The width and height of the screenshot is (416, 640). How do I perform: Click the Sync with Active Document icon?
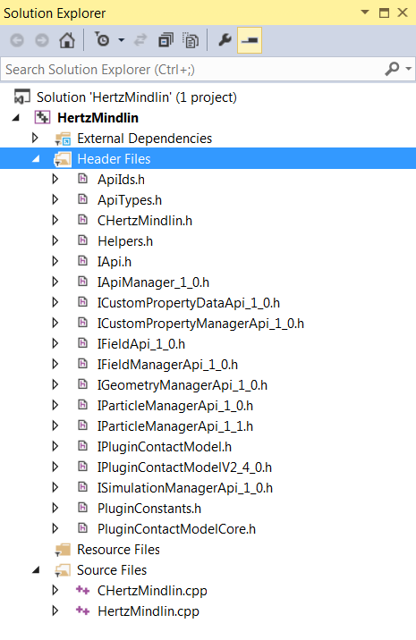point(140,40)
